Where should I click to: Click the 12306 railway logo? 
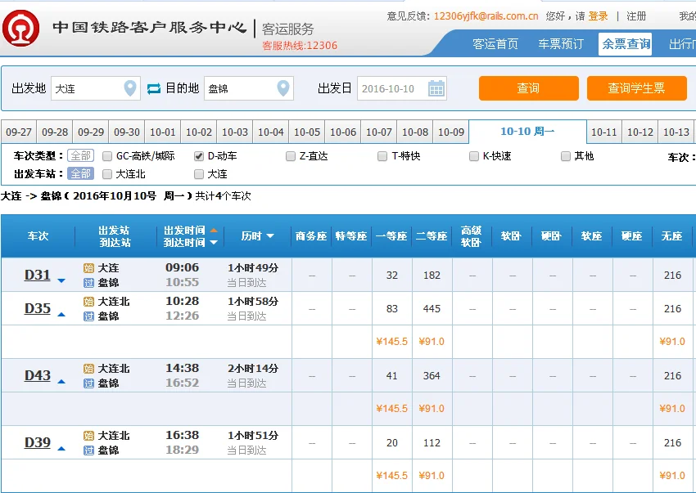coord(21,28)
